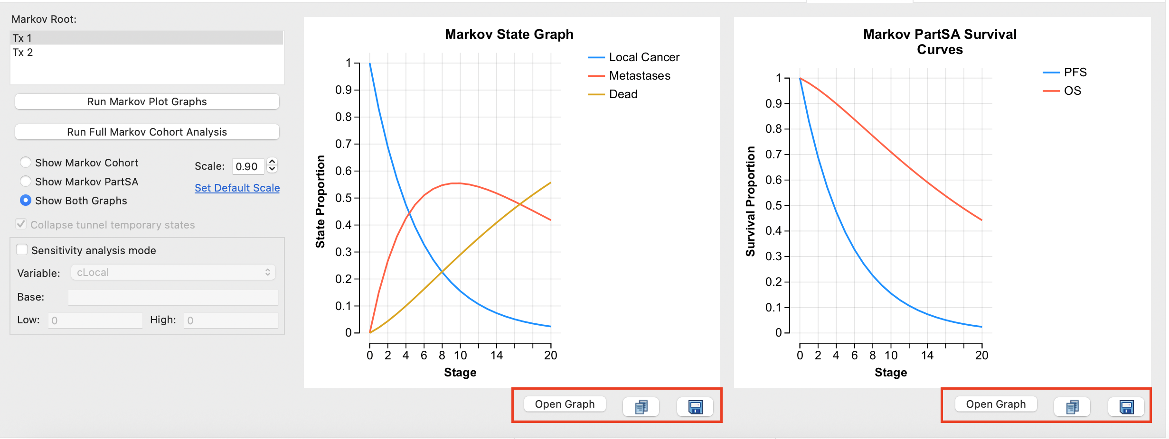Select Tx 2 in Markov Root list
Viewport: 1169px width, 439px height.
pyautogui.click(x=146, y=52)
